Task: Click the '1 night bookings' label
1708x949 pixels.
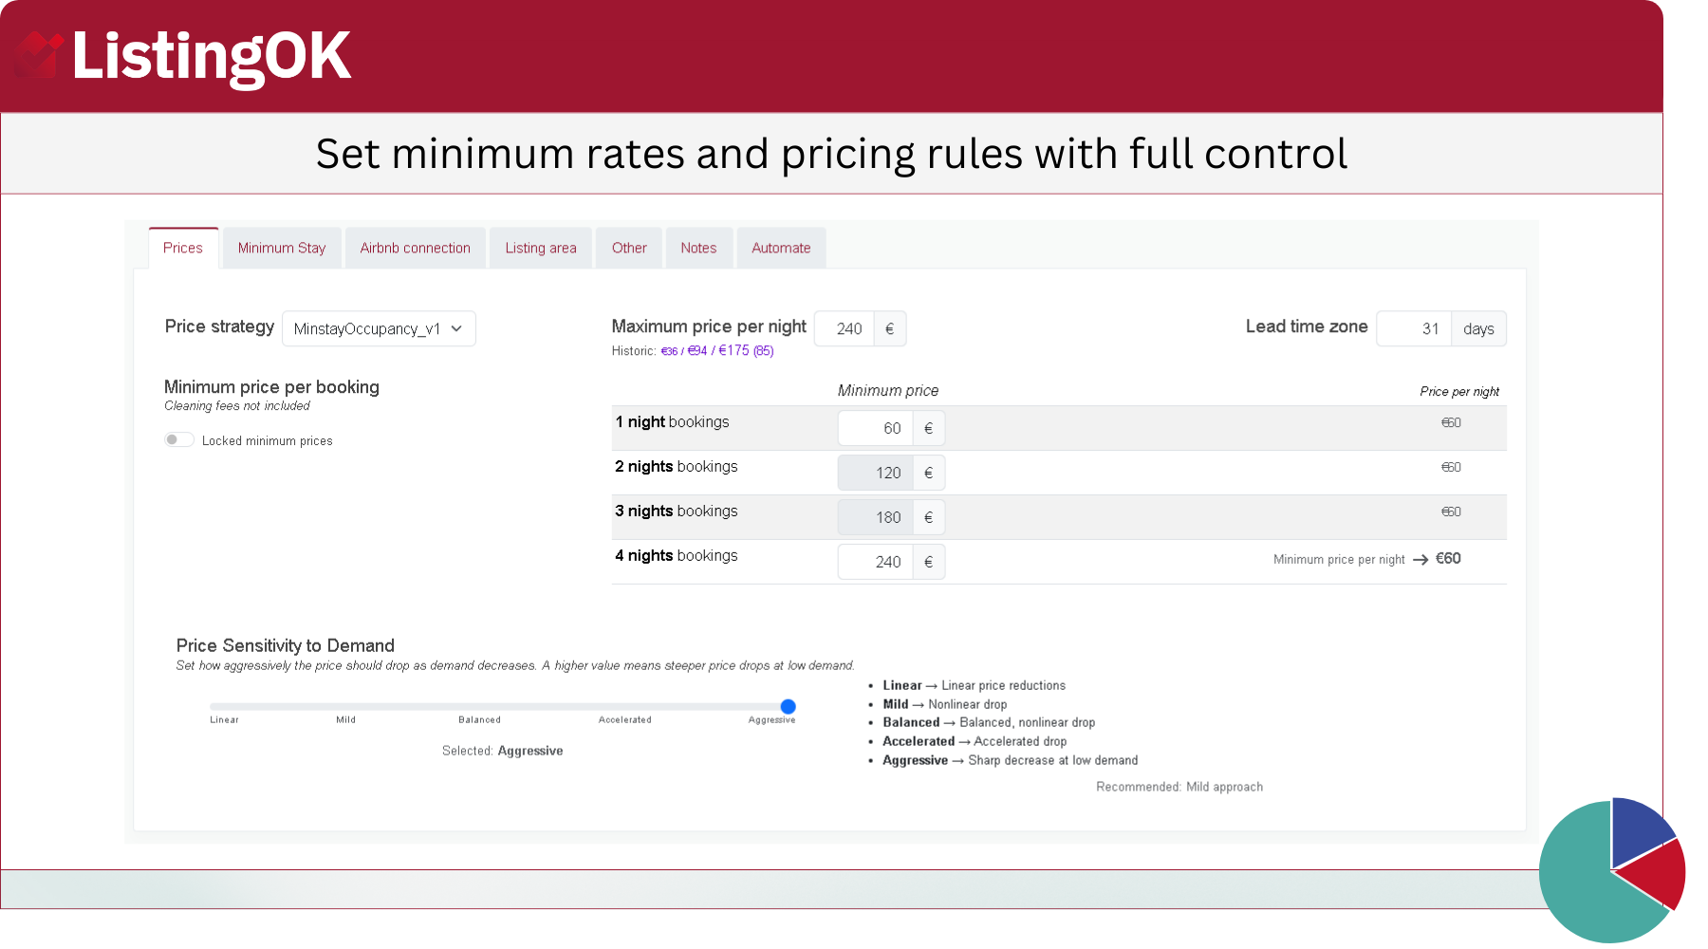Action: point(672,421)
